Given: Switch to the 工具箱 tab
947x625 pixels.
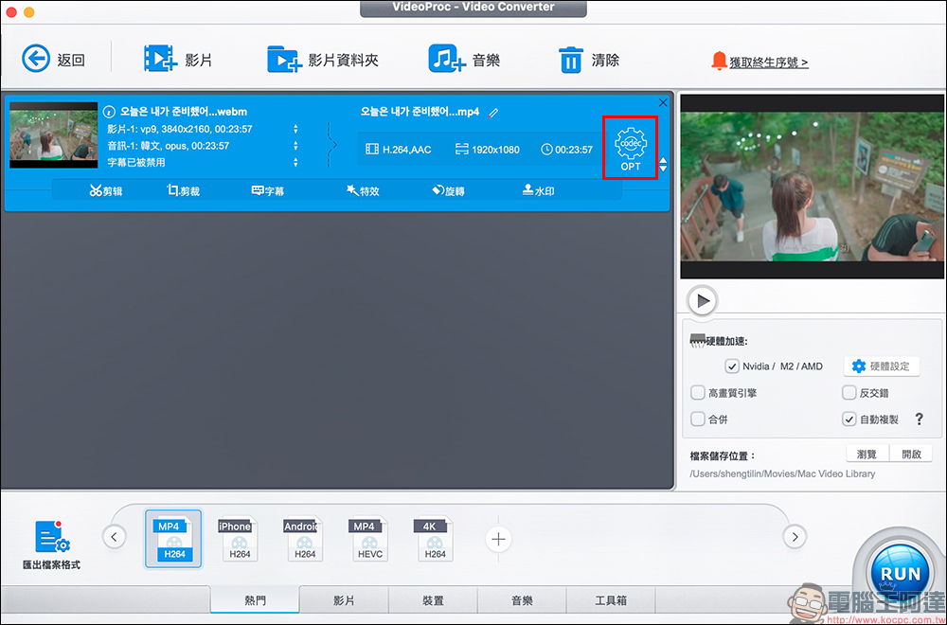Looking at the screenshot, I should [x=610, y=600].
